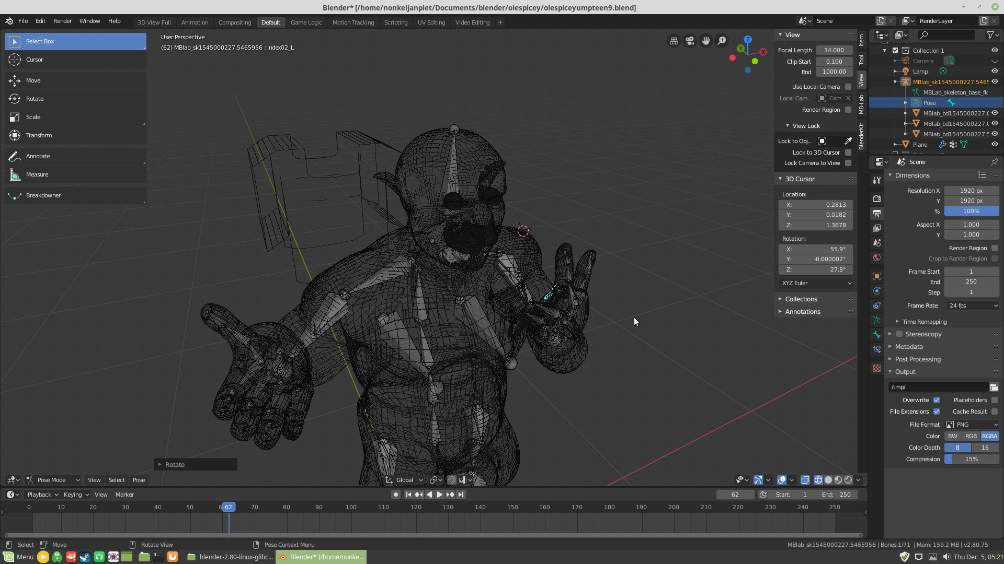The image size is (1004, 564).
Task: Open Global transform orientation dropdown
Action: [x=404, y=480]
